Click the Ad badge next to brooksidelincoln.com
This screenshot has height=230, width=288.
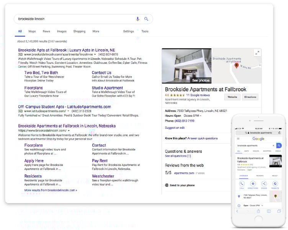point(20,55)
